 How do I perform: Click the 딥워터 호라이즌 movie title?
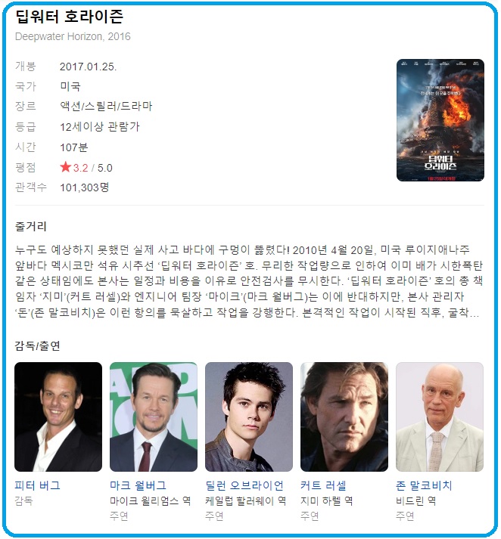[69, 16]
